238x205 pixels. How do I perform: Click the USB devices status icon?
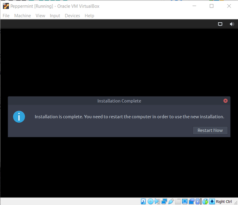point(171,201)
